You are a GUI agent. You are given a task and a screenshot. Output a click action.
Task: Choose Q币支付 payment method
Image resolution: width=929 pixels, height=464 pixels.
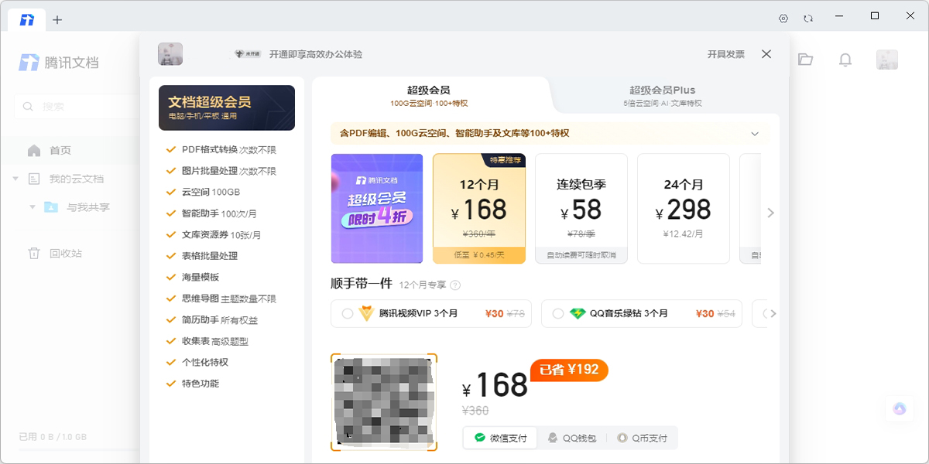642,438
